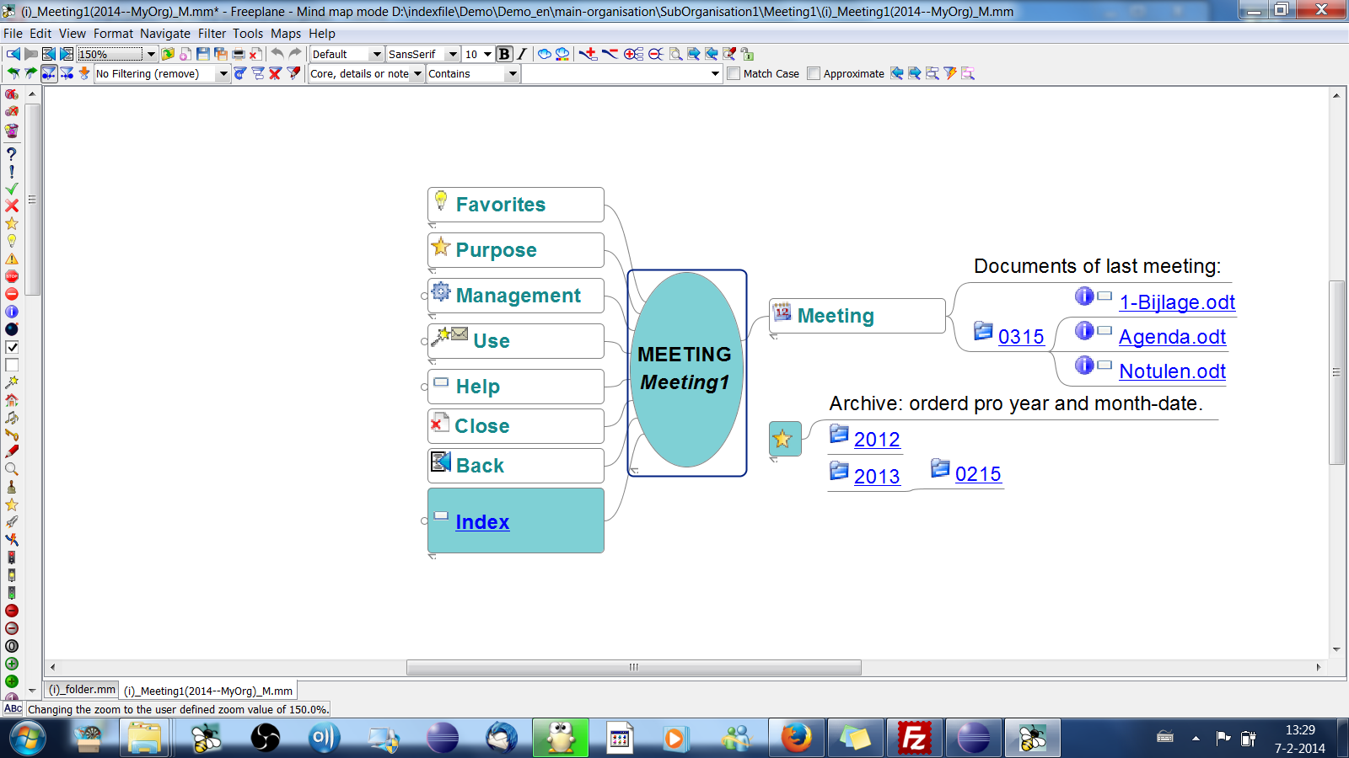Add the lightbulb idea icon
Screen dimensions: 1349x758
point(11,241)
